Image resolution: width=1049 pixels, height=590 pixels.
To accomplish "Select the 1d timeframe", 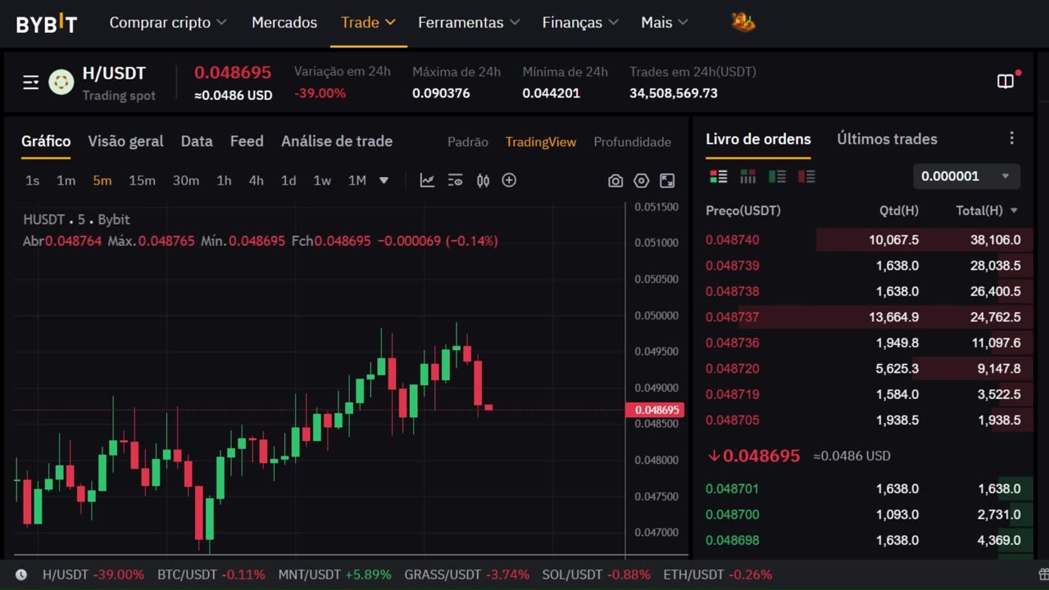I will pyautogui.click(x=288, y=180).
